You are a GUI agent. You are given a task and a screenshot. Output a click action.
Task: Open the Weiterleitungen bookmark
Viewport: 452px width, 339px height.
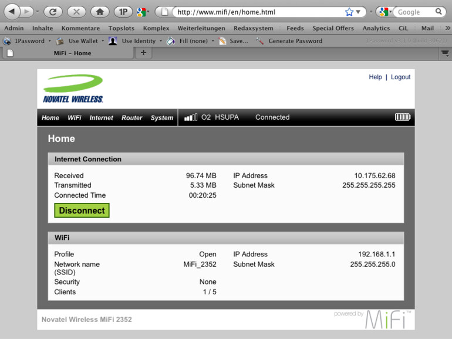(x=201, y=28)
